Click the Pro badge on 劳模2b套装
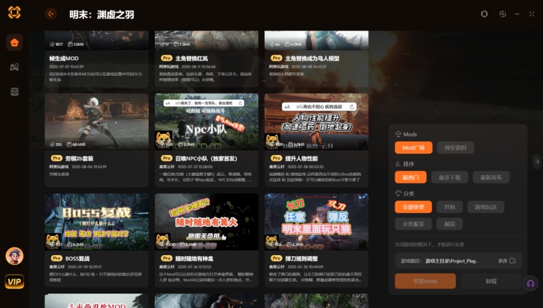The height and width of the screenshot is (308, 543). pyautogui.click(x=56, y=158)
